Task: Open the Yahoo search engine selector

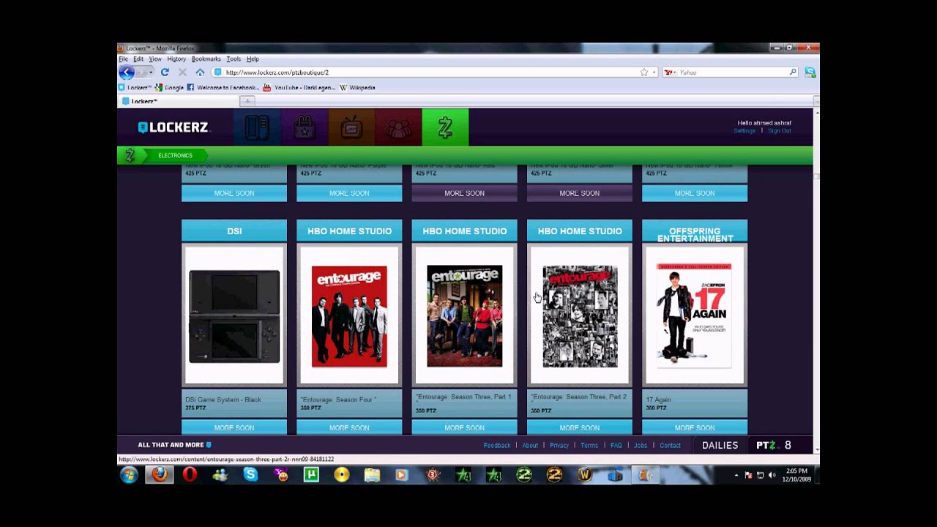Action: coord(671,72)
